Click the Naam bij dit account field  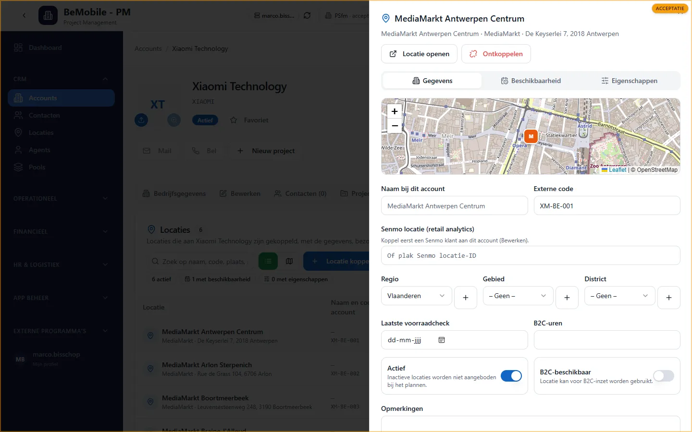coord(454,206)
